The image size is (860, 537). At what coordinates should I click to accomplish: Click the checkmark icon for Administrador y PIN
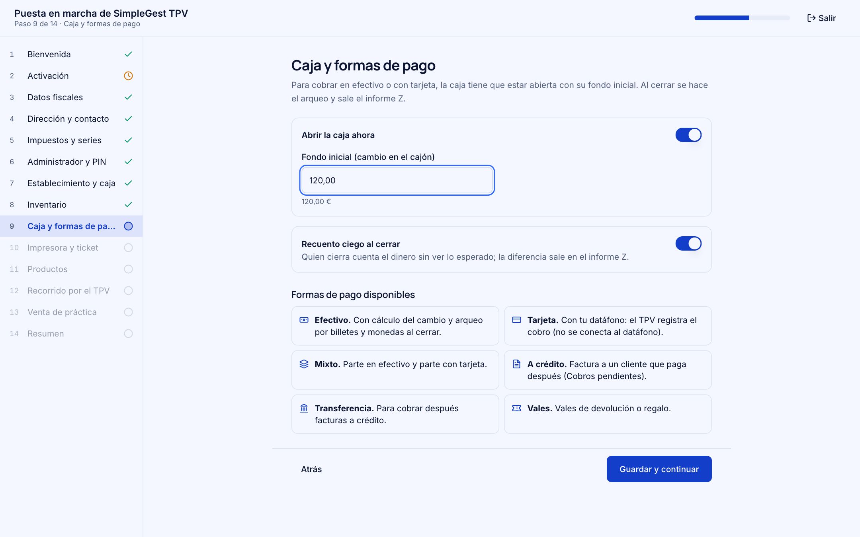(128, 161)
